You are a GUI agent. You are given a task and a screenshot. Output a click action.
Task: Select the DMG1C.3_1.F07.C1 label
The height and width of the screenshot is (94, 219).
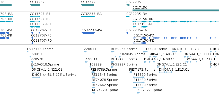[187, 49]
